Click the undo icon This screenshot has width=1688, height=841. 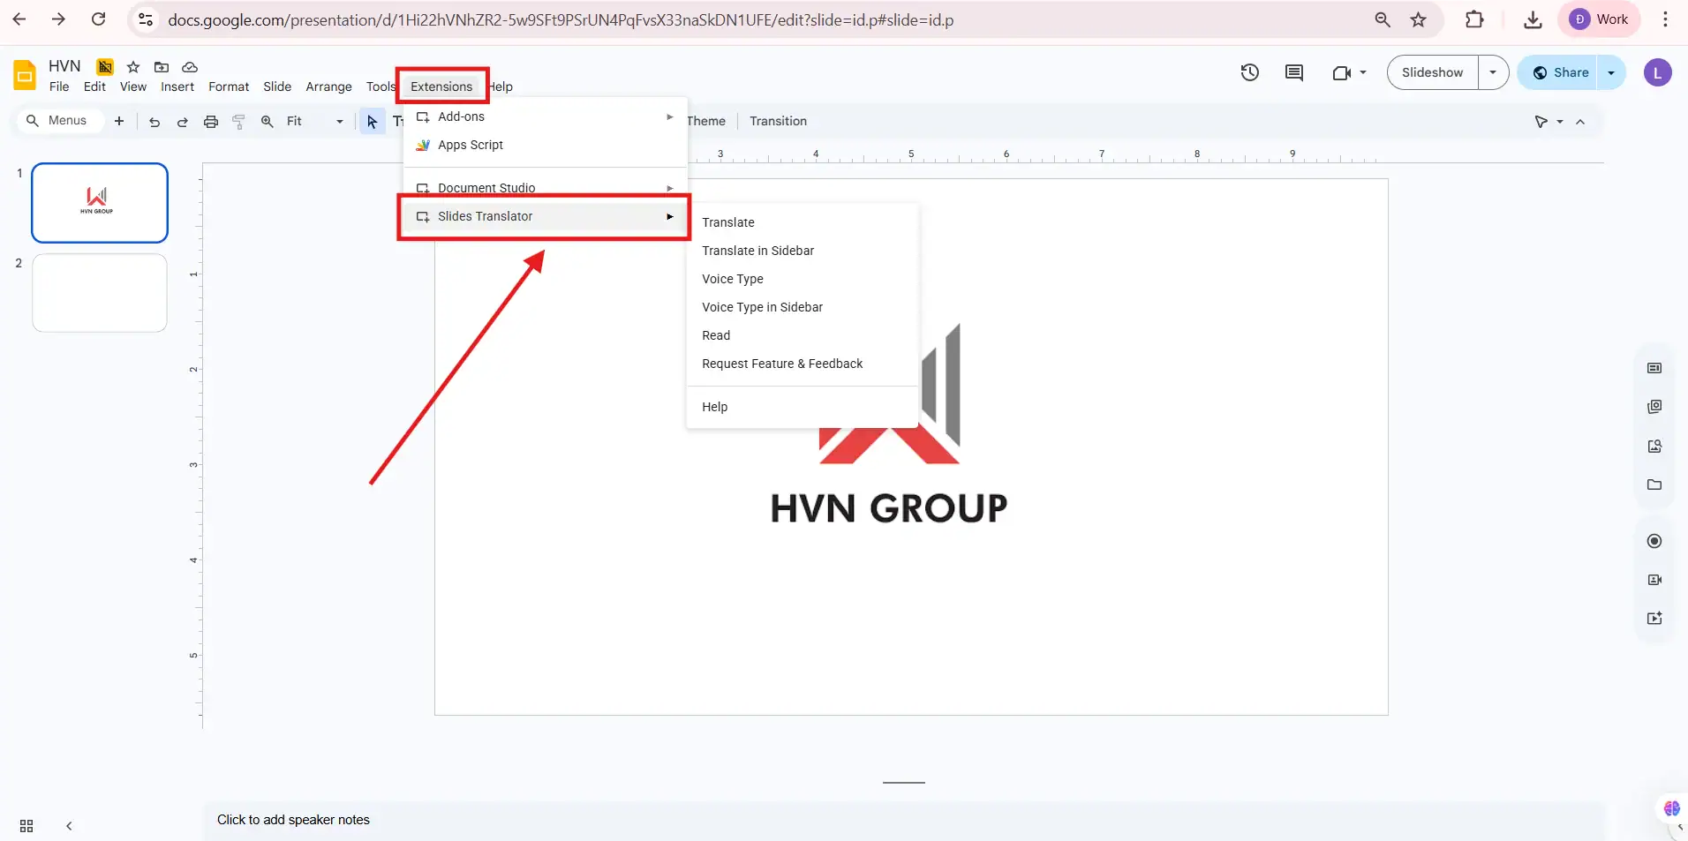coord(154,122)
